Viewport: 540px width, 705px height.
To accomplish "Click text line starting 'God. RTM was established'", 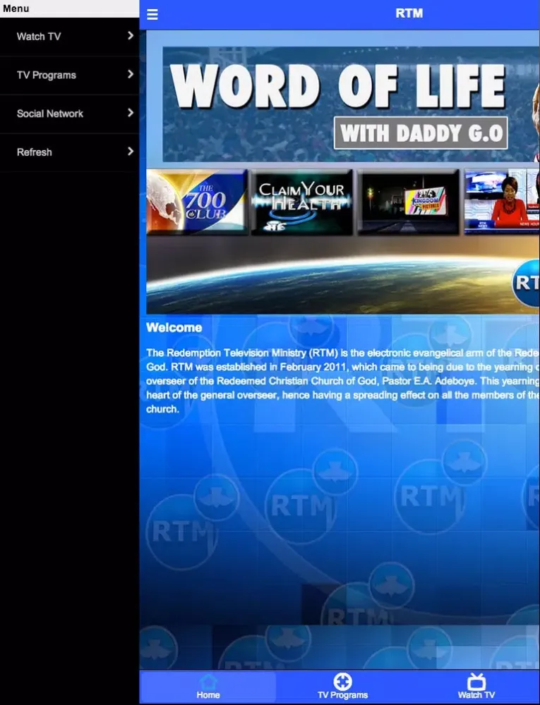I will pos(343,367).
